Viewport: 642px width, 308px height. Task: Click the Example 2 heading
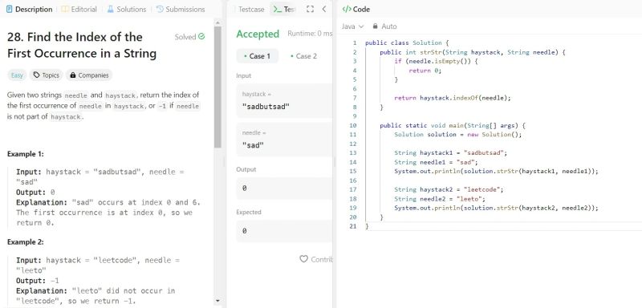tap(26, 242)
